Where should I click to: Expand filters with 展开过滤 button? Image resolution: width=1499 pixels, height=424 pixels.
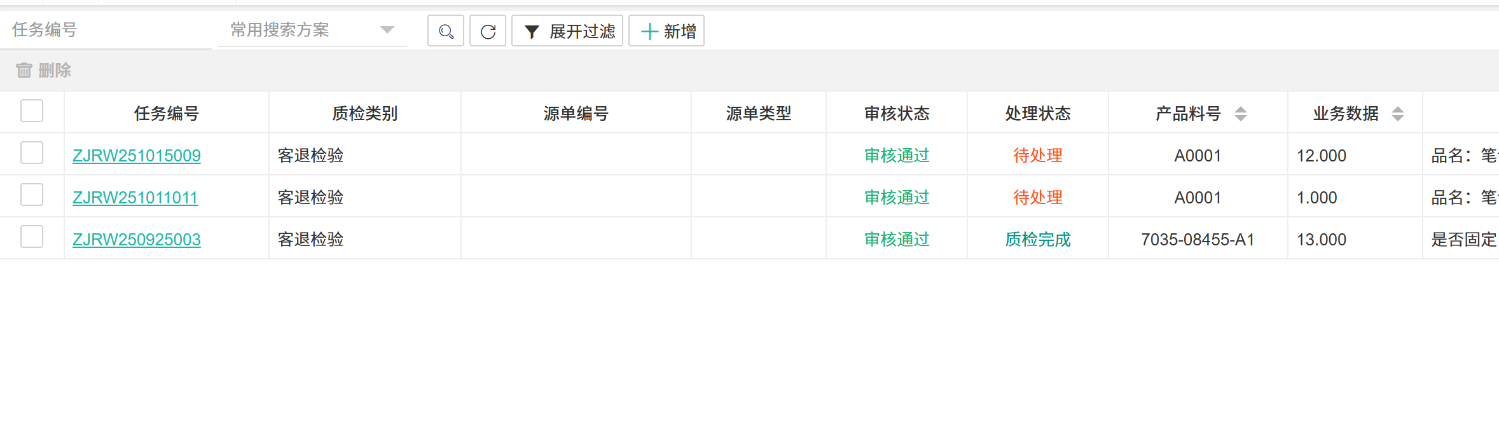point(567,31)
